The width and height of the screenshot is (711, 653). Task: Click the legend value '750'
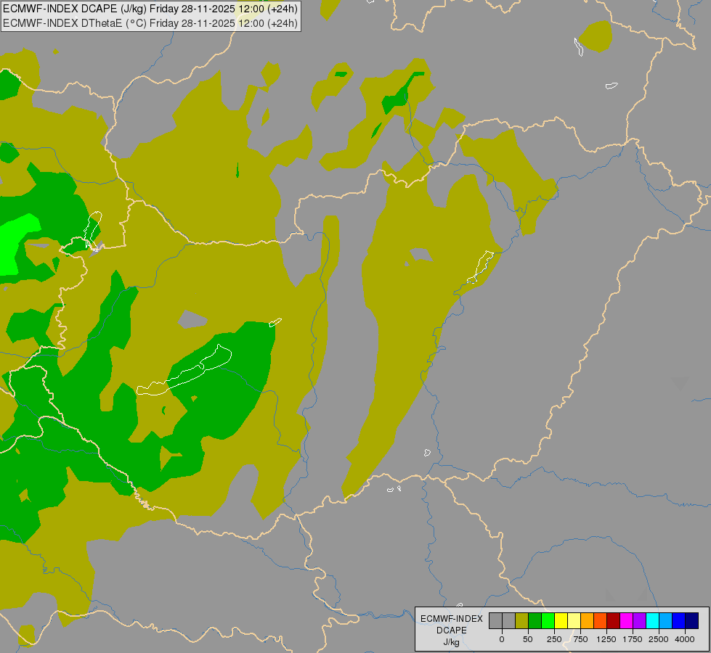[580, 639]
